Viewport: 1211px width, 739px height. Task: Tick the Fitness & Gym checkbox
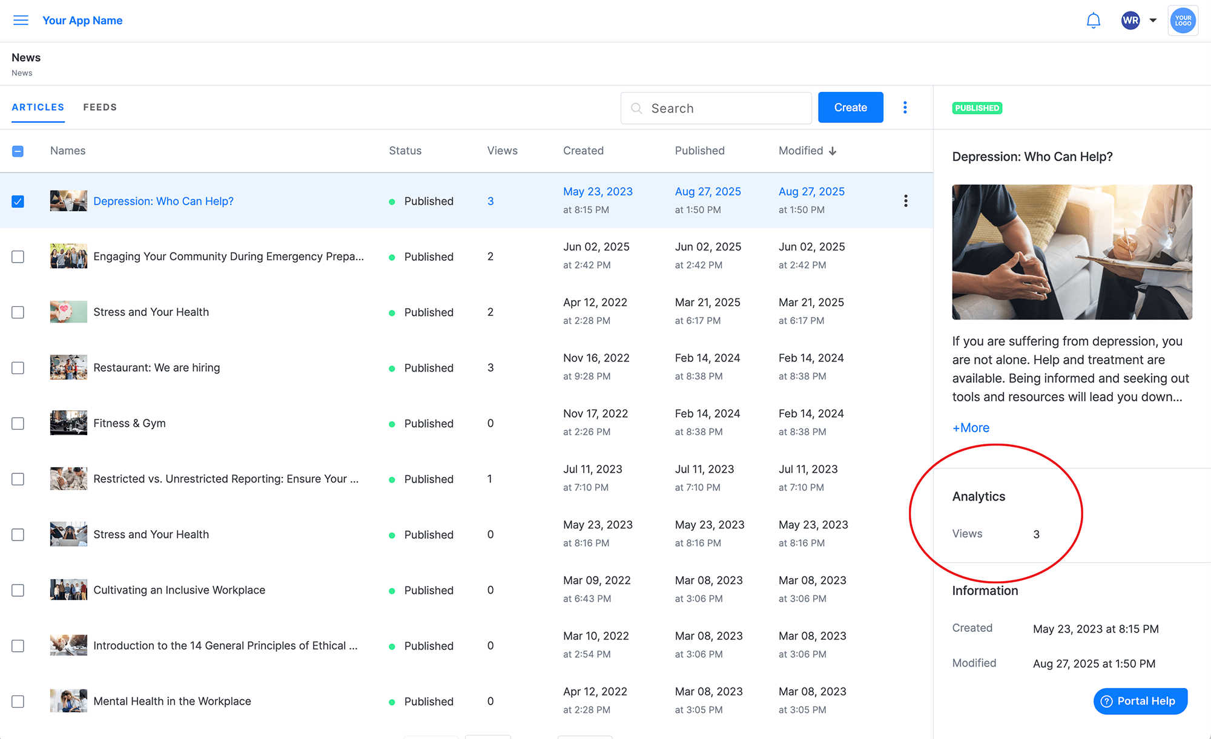pyautogui.click(x=18, y=424)
